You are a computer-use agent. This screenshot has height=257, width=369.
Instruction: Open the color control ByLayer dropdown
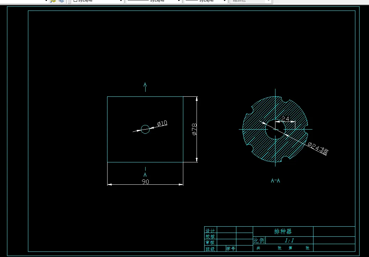point(98,1)
